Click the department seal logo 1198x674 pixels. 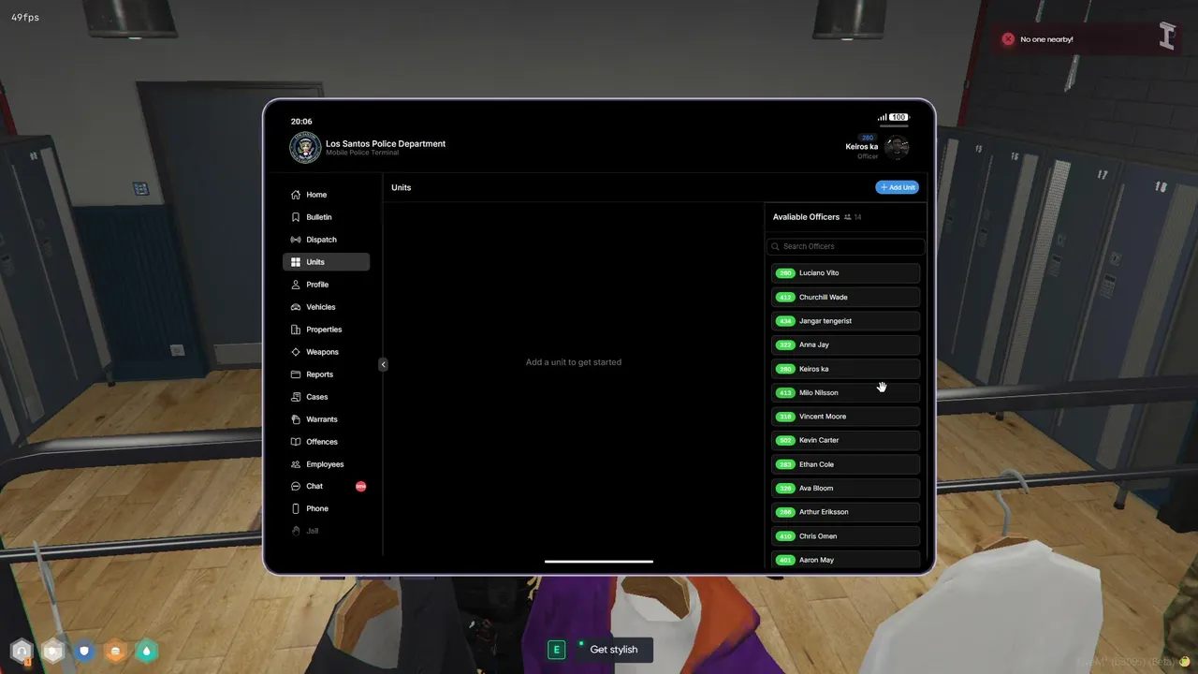[305, 148]
